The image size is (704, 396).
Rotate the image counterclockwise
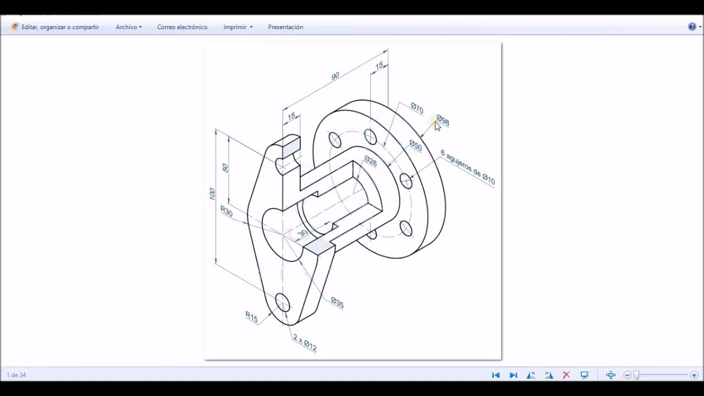point(531,375)
